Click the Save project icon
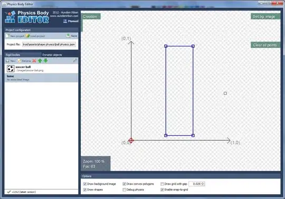This screenshot has width=285, height=199. pyautogui.click(x=68, y=35)
